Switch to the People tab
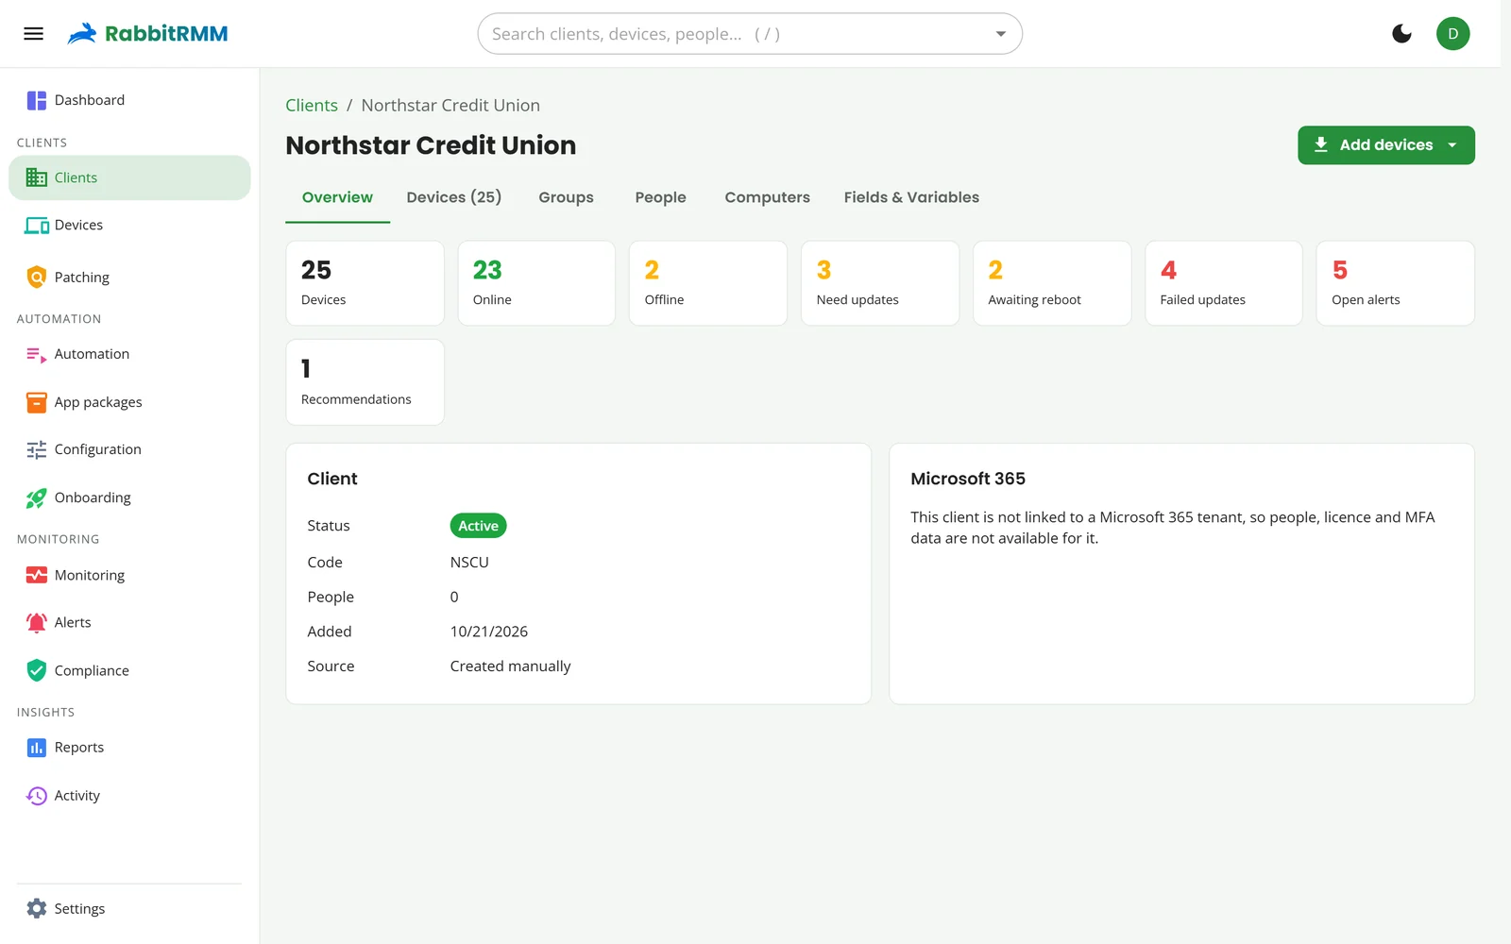This screenshot has height=944, width=1511. 661,197
